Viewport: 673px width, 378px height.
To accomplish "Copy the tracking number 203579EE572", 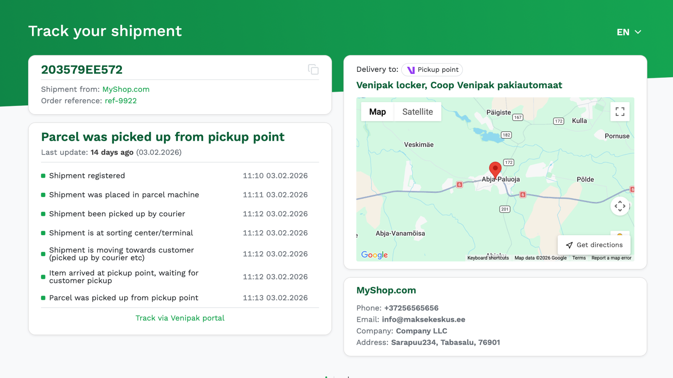I will click(313, 69).
